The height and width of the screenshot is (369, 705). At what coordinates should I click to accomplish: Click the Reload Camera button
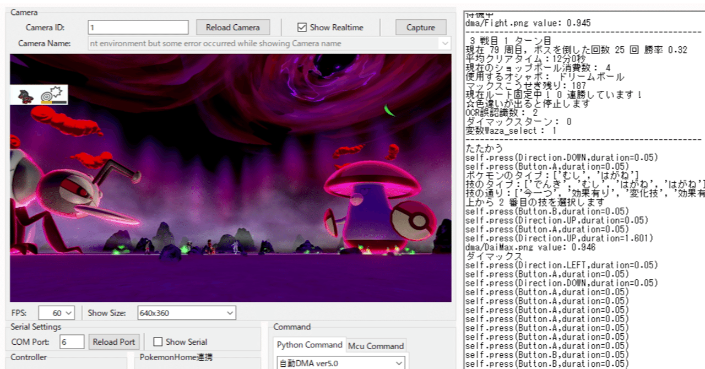point(232,28)
